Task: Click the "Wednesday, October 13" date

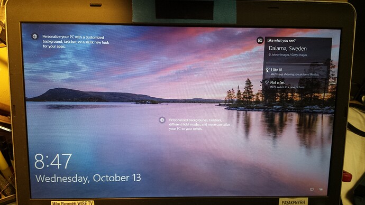Action: [x=88, y=178]
